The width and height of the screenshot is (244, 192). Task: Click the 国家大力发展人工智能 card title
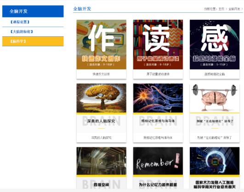[x=215, y=185]
